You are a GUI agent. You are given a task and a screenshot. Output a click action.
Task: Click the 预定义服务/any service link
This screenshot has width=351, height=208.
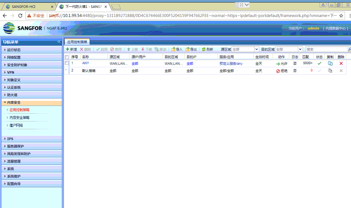coord(231,63)
